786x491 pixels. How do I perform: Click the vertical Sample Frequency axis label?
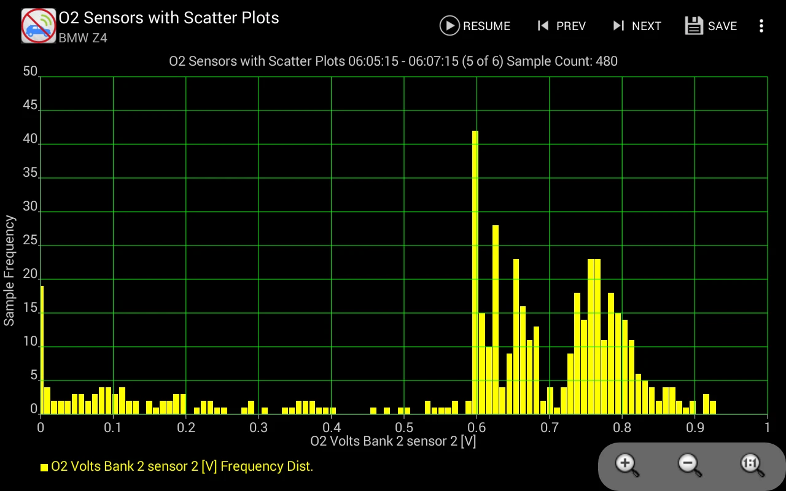coord(9,270)
